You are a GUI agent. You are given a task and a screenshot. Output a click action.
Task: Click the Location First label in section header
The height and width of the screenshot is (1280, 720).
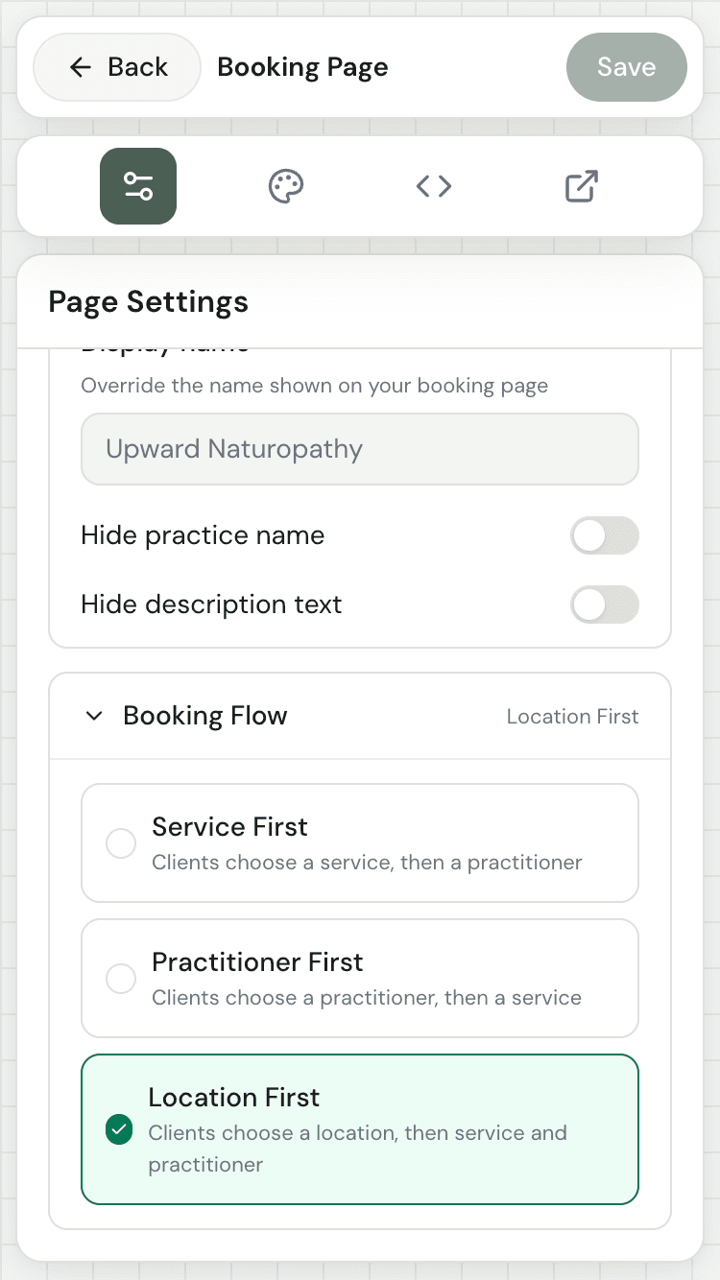tap(571, 716)
